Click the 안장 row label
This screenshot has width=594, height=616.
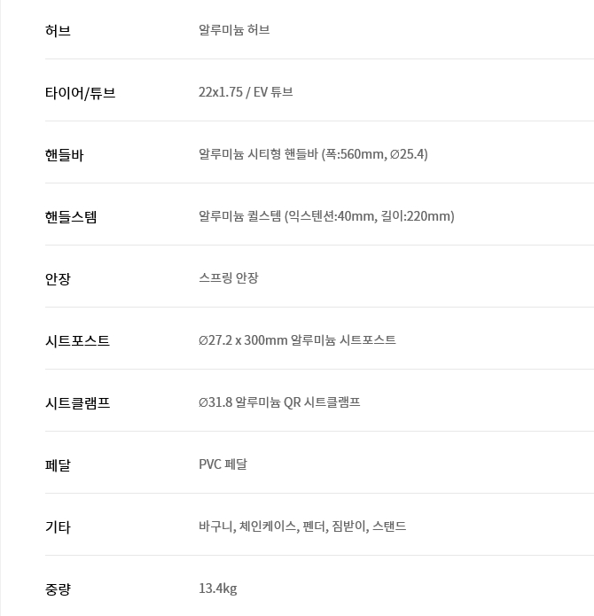pyautogui.click(x=58, y=279)
